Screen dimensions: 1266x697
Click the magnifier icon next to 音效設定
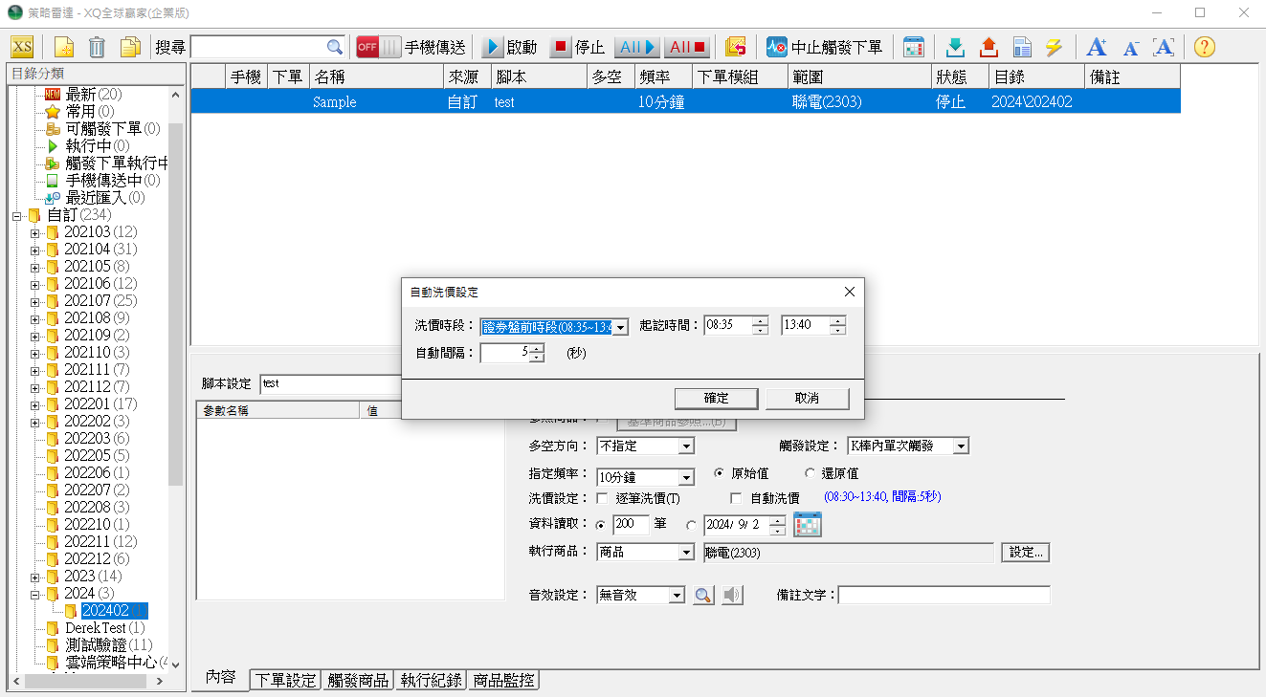click(x=703, y=595)
